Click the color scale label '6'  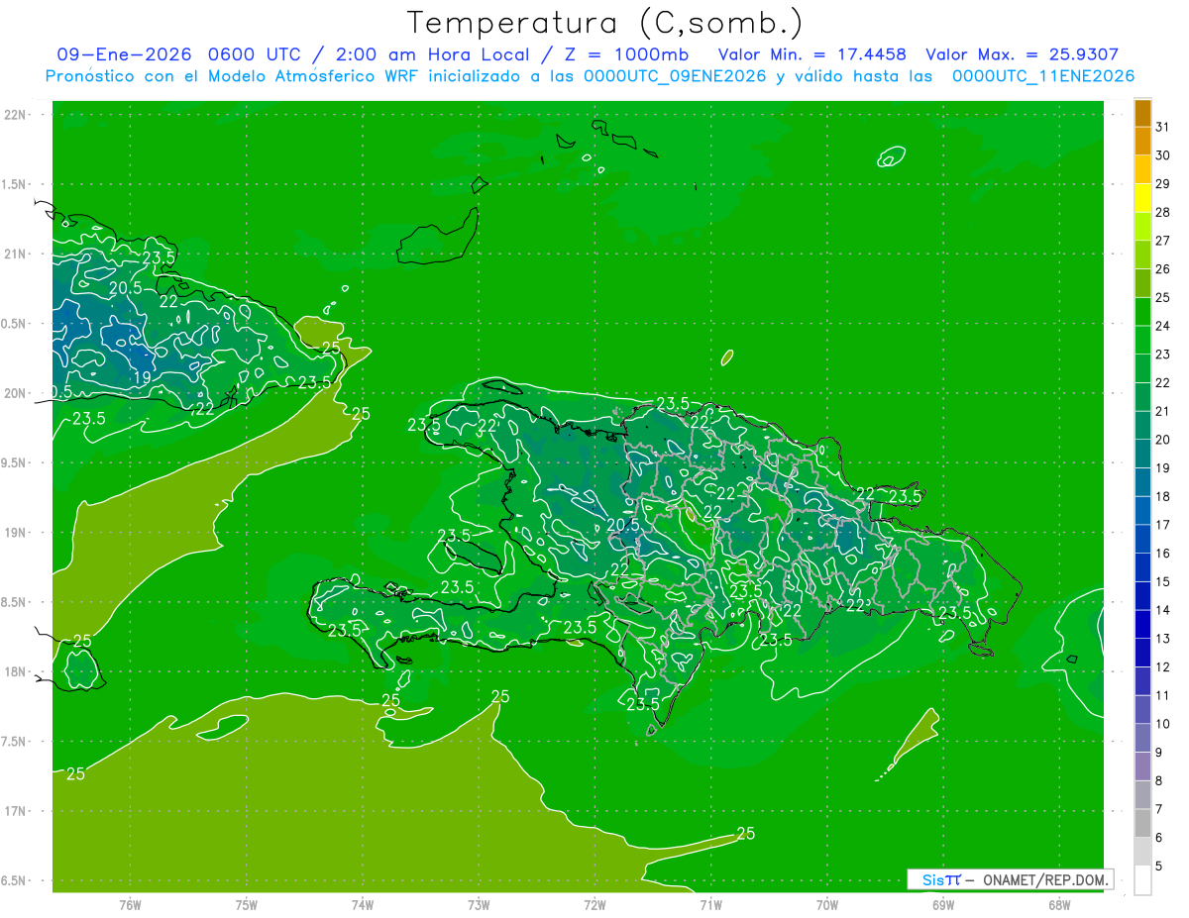(x=1158, y=838)
